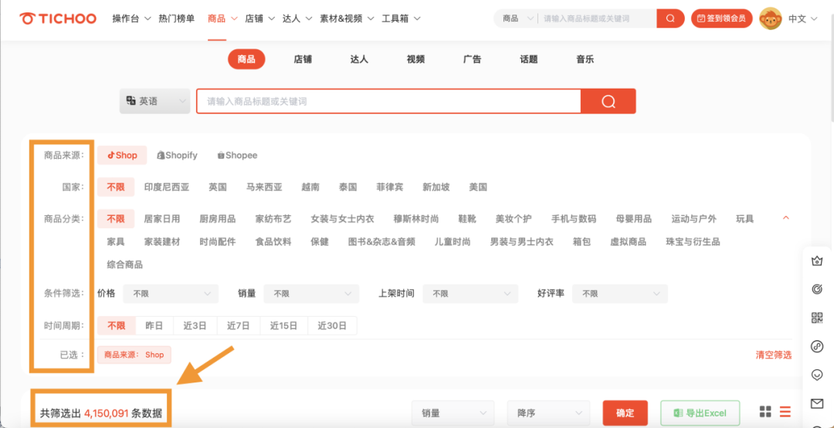Select 不限 in the country filter
This screenshot has height=428, width=834.
click(115, 187)
